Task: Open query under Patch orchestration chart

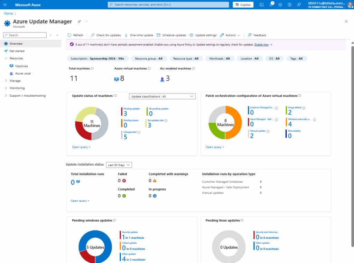Action: 215,147
